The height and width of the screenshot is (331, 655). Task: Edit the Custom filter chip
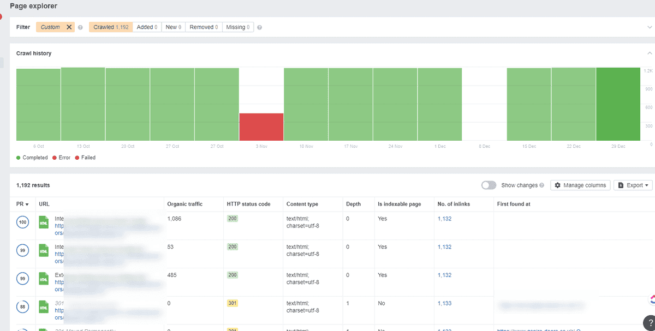click(x=50, y=27)
